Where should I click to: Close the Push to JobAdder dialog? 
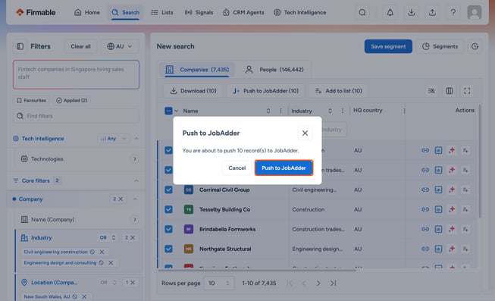pyautogui.click(x=305, y=133)
